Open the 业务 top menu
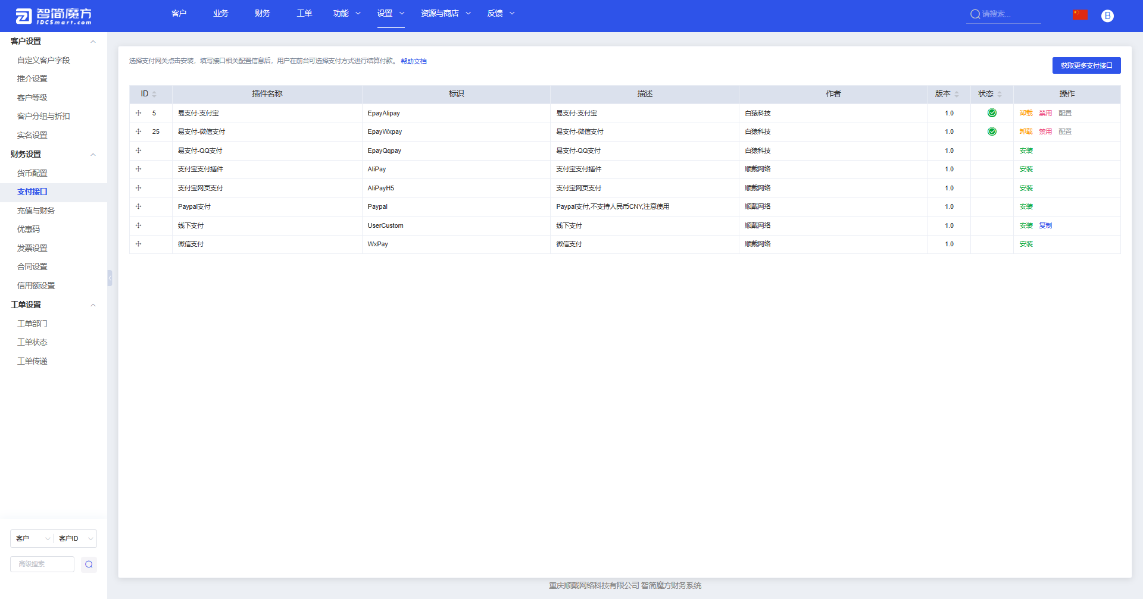Image resolution: width=1143 pixels, height=599 pixels. tap(220, 13)
